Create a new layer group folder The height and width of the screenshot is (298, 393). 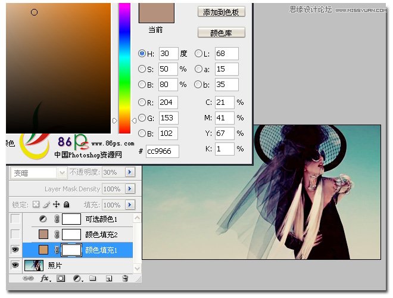coord(93,278)
